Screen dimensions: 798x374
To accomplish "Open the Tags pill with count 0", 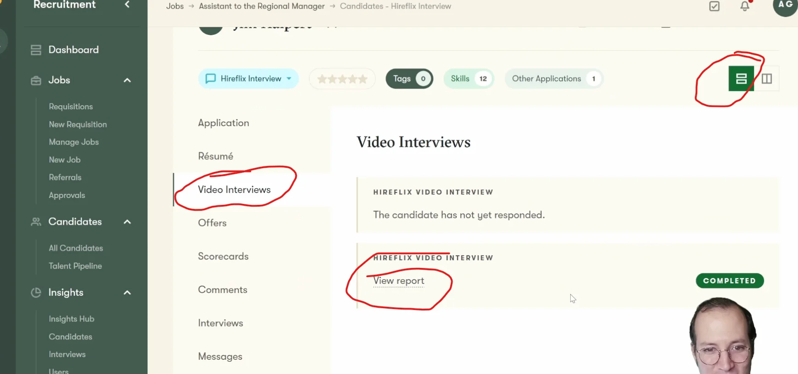I will click(410, 79).
